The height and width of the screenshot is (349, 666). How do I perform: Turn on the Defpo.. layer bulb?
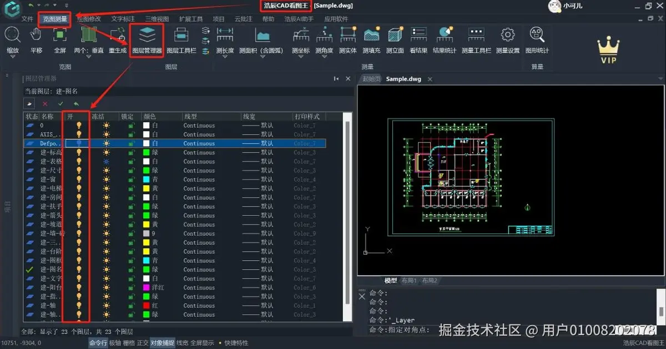(79, 143)
